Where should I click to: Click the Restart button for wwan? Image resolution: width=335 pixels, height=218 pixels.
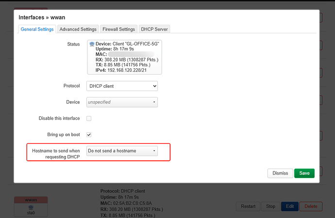click(248, 206)
